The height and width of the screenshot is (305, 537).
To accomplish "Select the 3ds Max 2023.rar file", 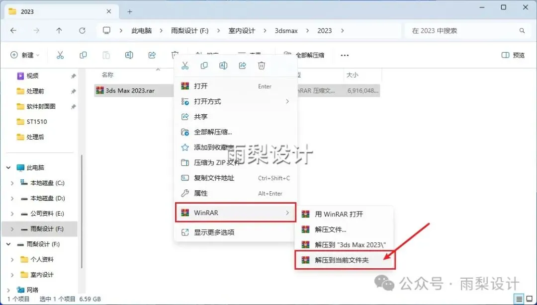I will coord(130,91).
